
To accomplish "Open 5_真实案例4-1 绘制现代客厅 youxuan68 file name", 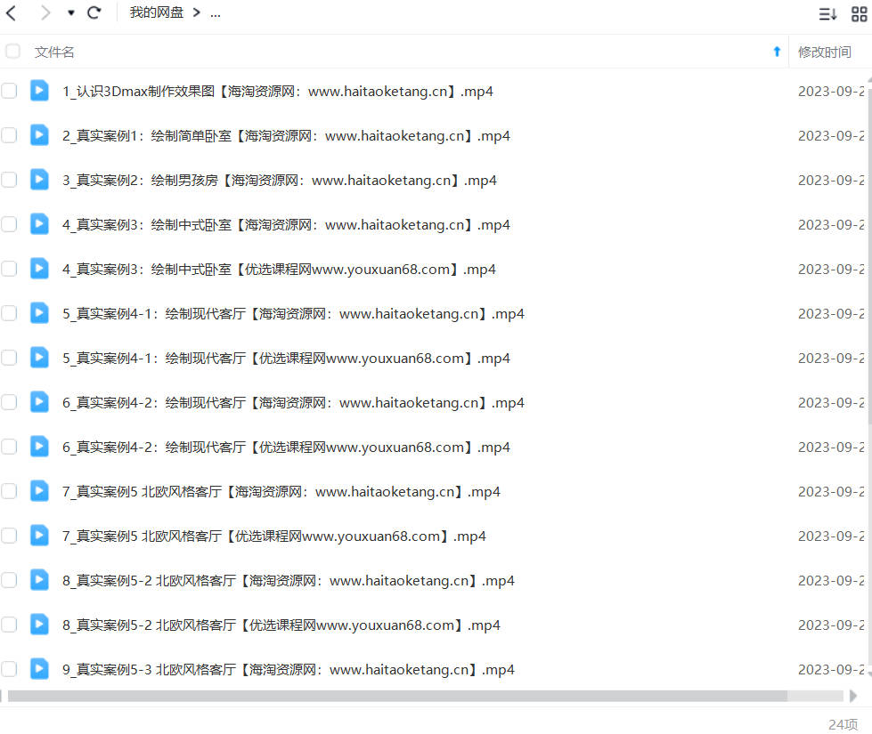I will pyautogui.click(x=286, y=359).
